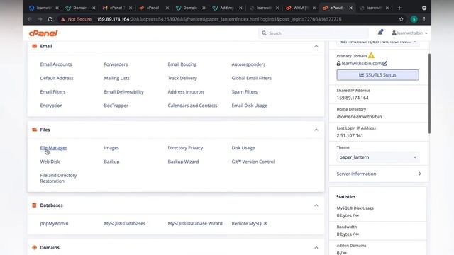Viewport: 454px width, 255px height.
Task: Open a new browser tab with plus
Action: 399,8
